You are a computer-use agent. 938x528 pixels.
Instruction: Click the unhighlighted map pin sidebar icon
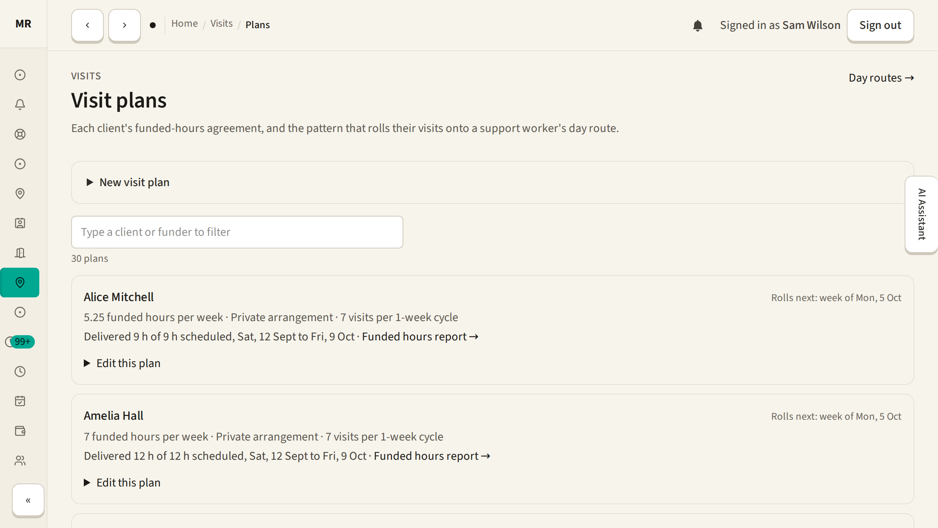[20, 194]
